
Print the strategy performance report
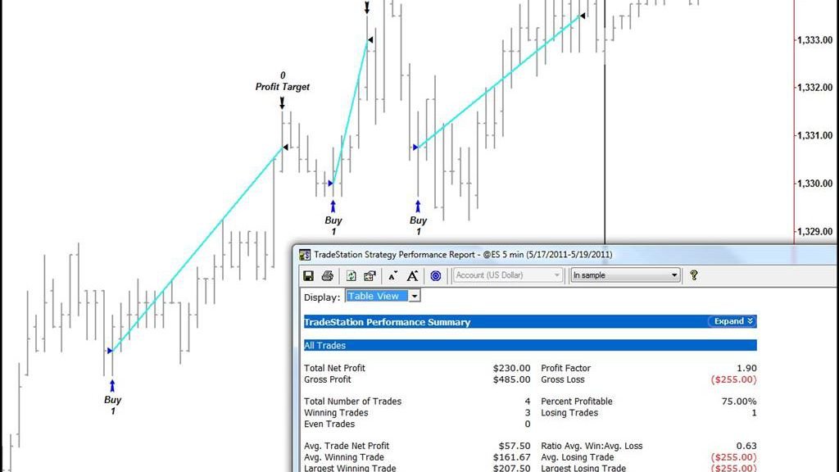(x=328, y=275)
